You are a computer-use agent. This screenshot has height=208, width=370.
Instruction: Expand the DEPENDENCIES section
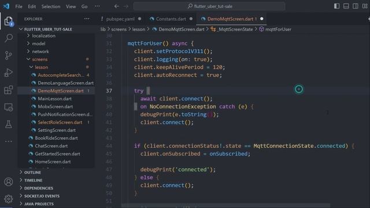pos(39,188)
